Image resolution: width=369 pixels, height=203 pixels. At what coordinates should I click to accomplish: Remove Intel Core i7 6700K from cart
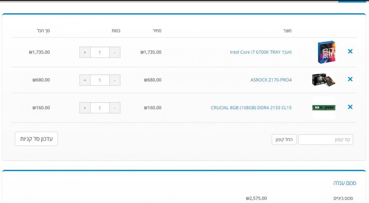pyautogui.click(x=350, y=51)
